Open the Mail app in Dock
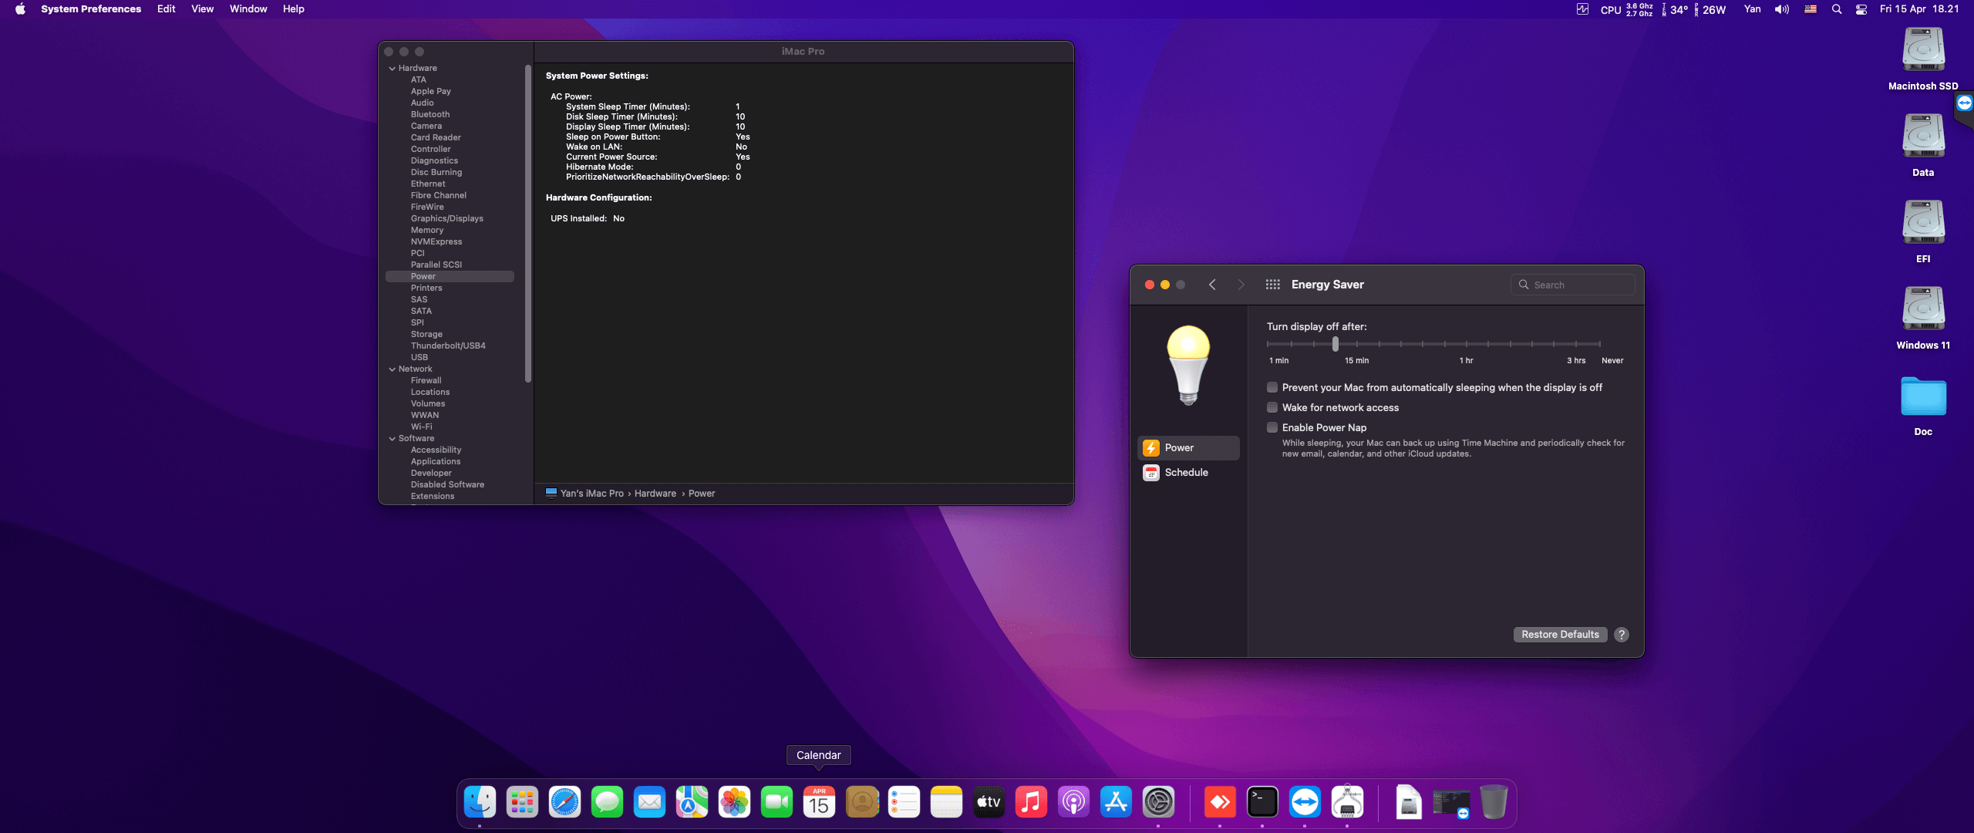The height and width of the screenshot is (833, 1974). [x=649, y=802]
